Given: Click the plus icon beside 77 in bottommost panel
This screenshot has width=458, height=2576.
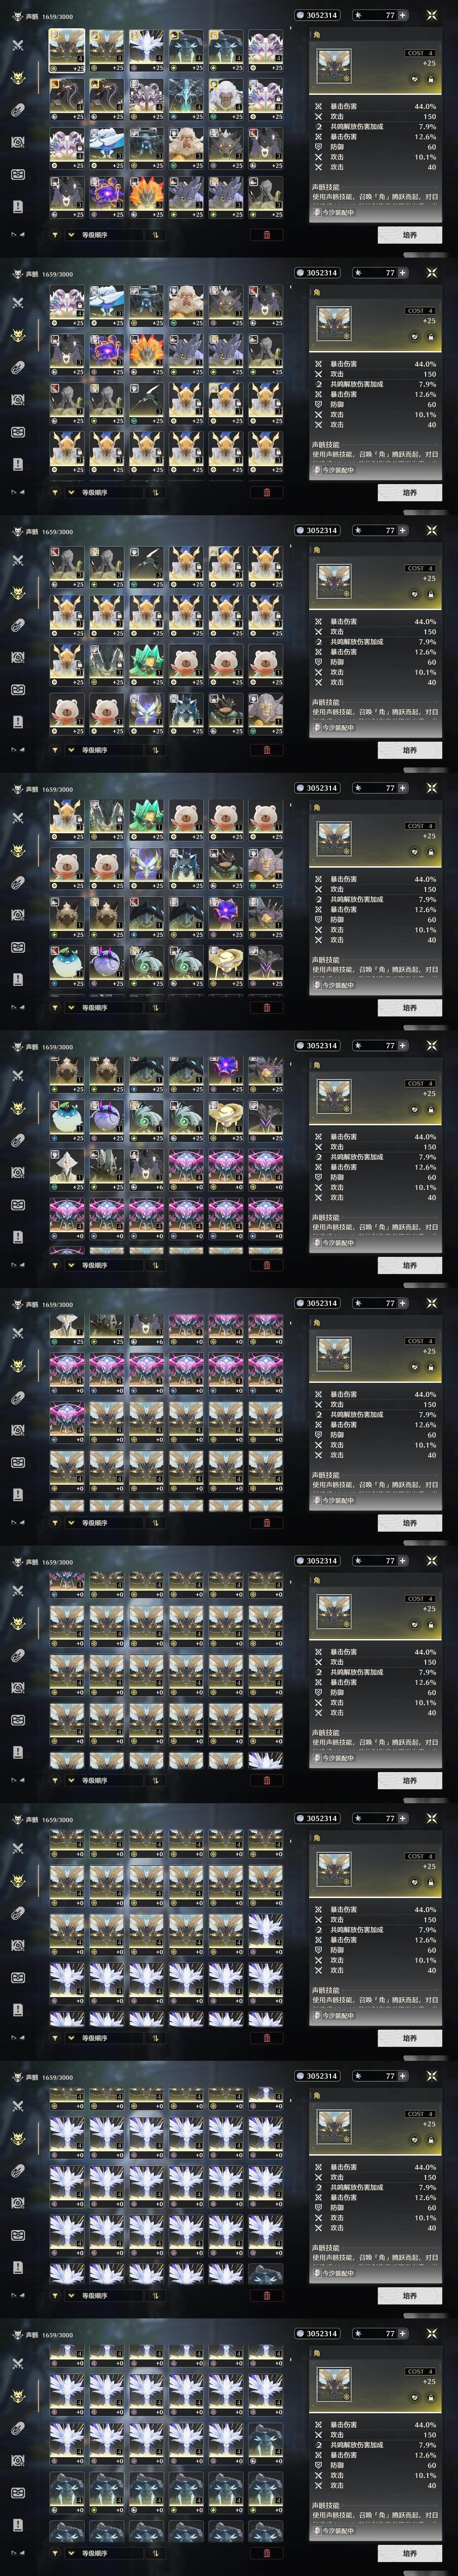Looking at the screenshot, I should point(403,2333).
